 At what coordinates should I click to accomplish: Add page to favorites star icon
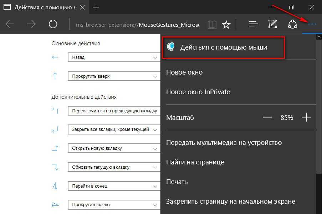[x=226, y=24]
